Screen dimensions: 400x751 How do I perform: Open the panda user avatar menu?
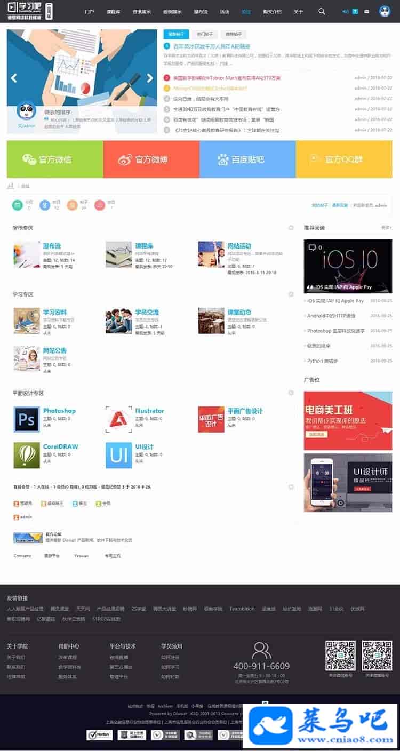pos(385,11)
